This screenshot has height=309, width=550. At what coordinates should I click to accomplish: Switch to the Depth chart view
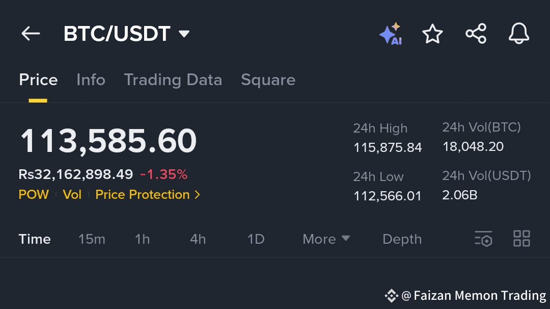[402, 239]
